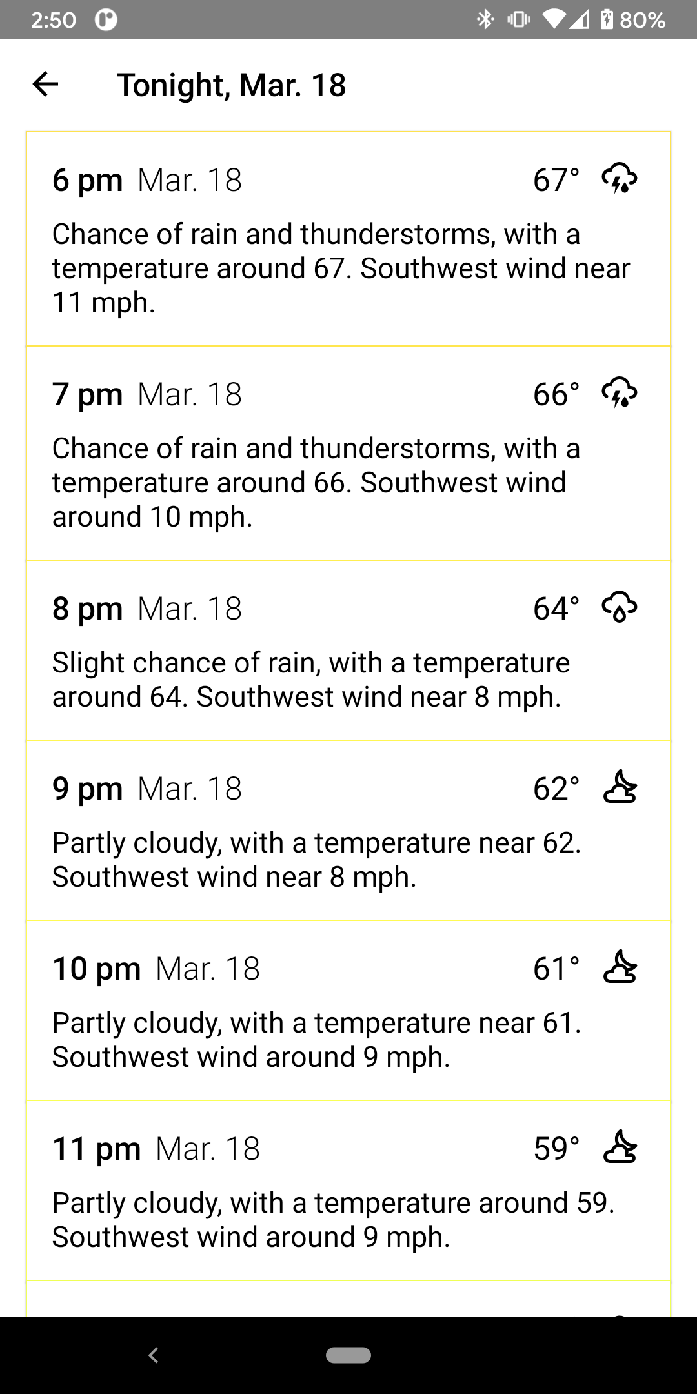Tap the 7 pm thunderstorm weather icon

click(x=620, y=392)
